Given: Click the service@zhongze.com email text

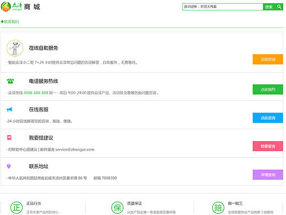Looking at the screenshot, I should [x=75, y=149].
